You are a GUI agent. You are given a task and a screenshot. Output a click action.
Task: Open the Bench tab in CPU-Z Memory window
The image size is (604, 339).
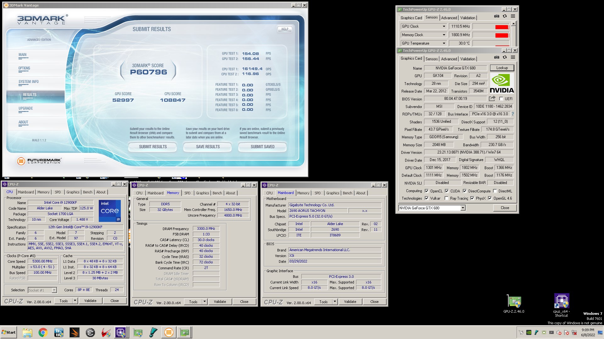(217, 193)
